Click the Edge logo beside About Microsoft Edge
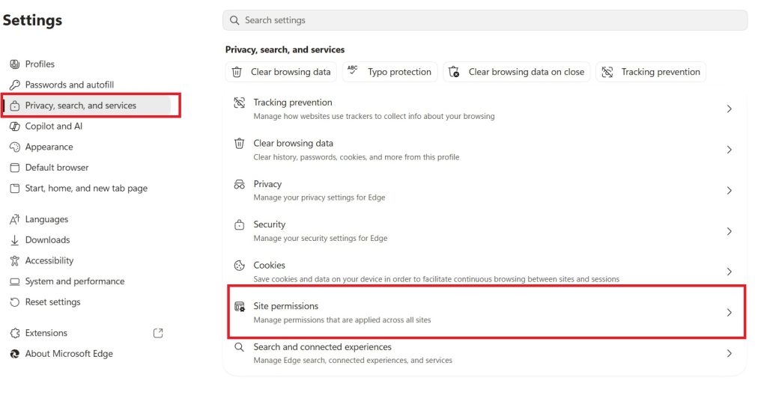This screenshot has height=410, width=767. click(15, 354)
